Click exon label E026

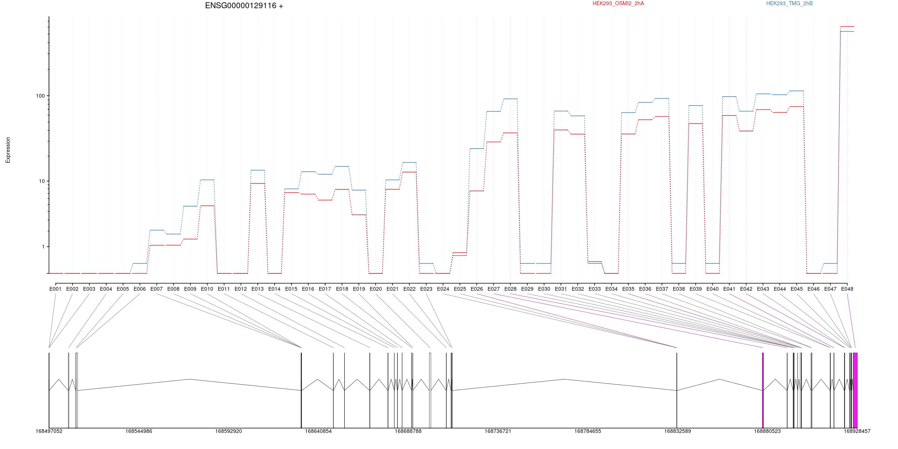(477, 289)
